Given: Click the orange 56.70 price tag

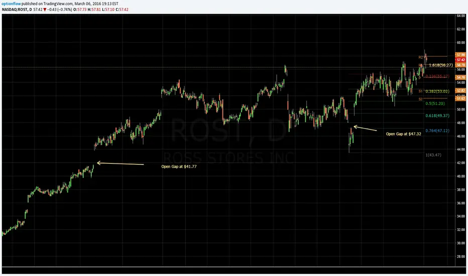Looking at the screenshot, I should 460,65.
